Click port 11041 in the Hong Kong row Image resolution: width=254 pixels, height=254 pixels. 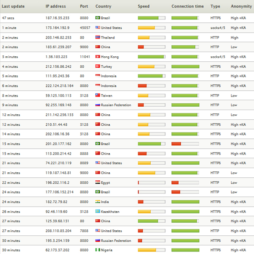pyautogui.click(x=85, y=57)
